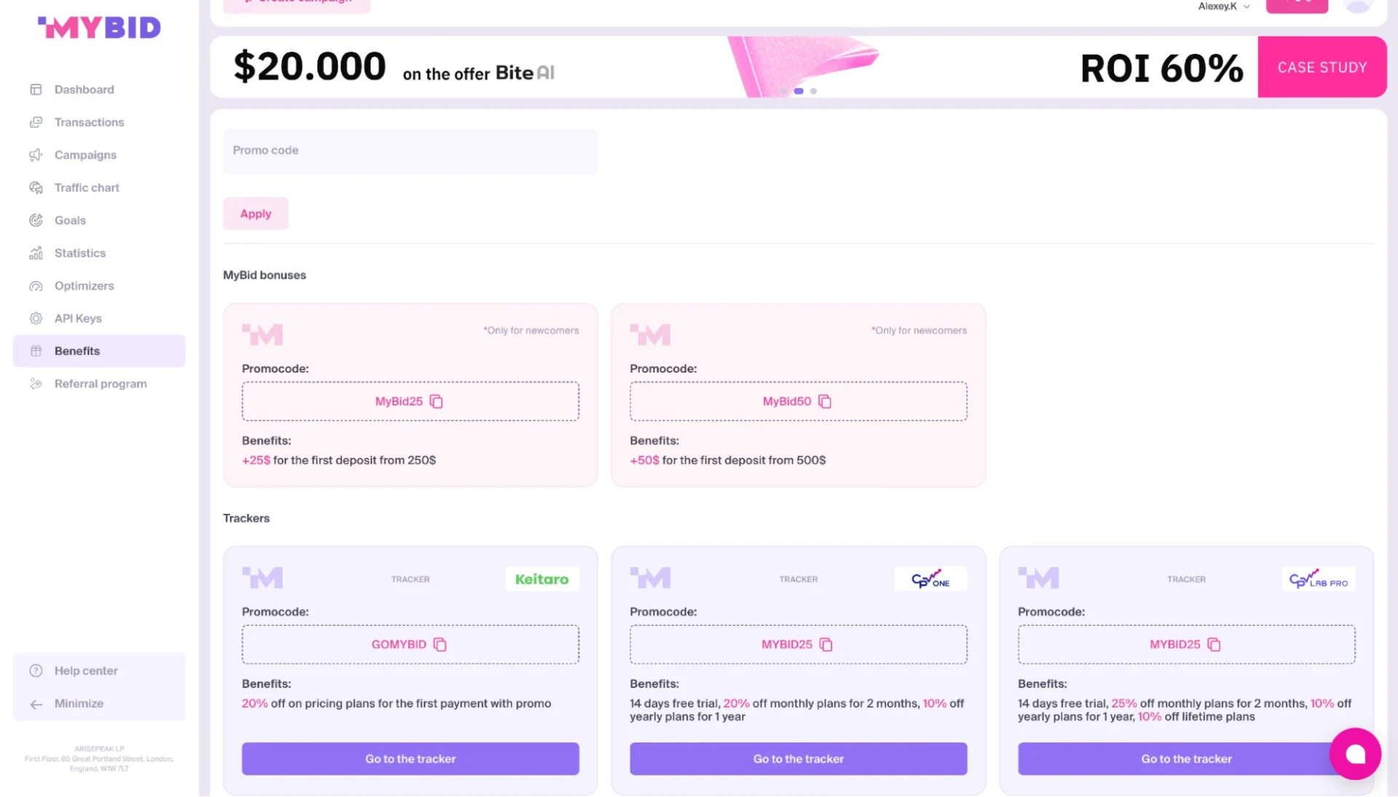Copy the CPV One MYBID25 promocode
1398x797 pixels.
(826, 645)
